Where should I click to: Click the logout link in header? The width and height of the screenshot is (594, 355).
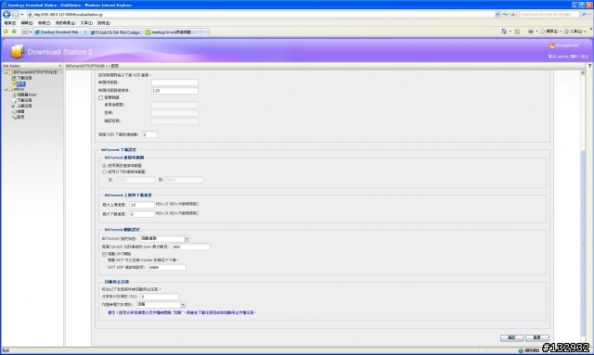585,57
